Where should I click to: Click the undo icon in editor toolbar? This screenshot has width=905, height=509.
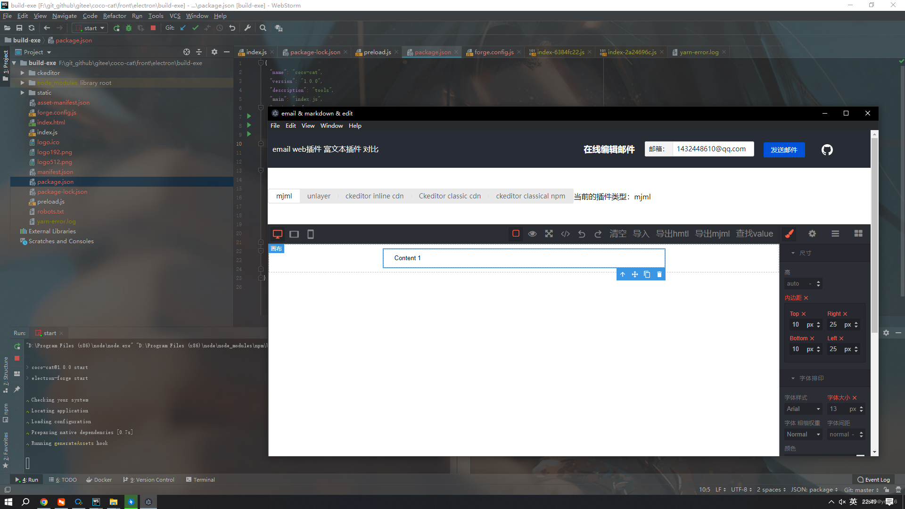(x=581, y=233)
